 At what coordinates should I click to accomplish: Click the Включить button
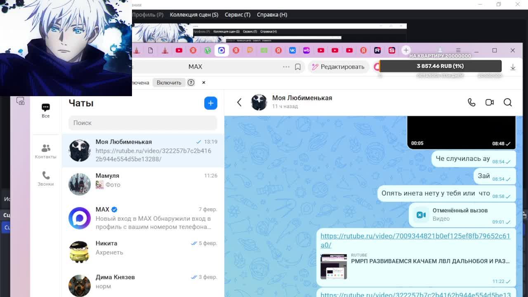(169, 82)
